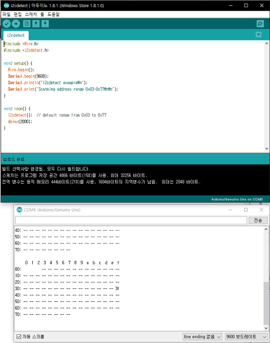Maximize the Arduino IDE window
Screen dimensions: 270x343
point(246,5)
